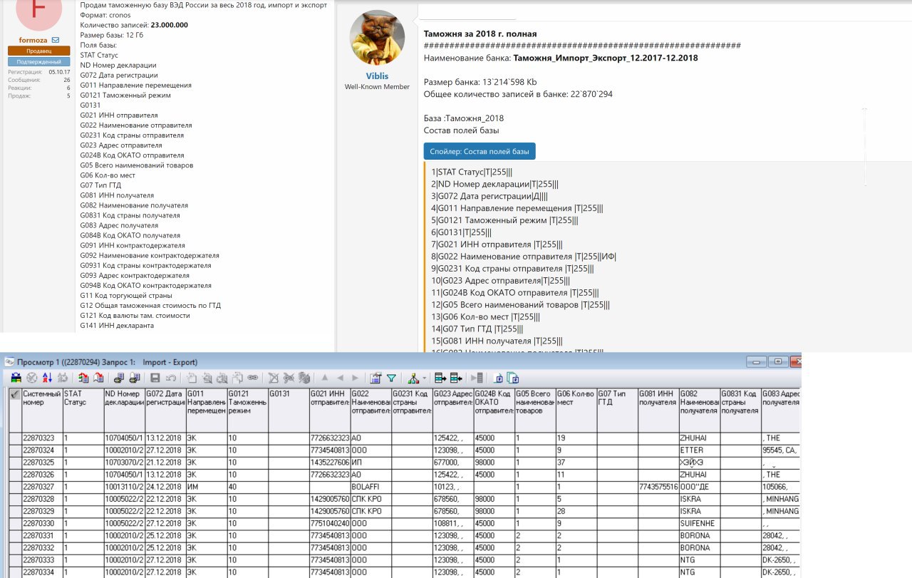This screenshot has width=912, height=578.
Task: Click the floppy disk save icon
Action: 155,378
